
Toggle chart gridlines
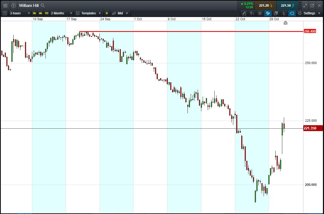260,13
